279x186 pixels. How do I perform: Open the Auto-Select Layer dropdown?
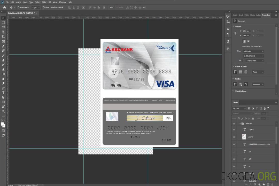click(36, 8)
